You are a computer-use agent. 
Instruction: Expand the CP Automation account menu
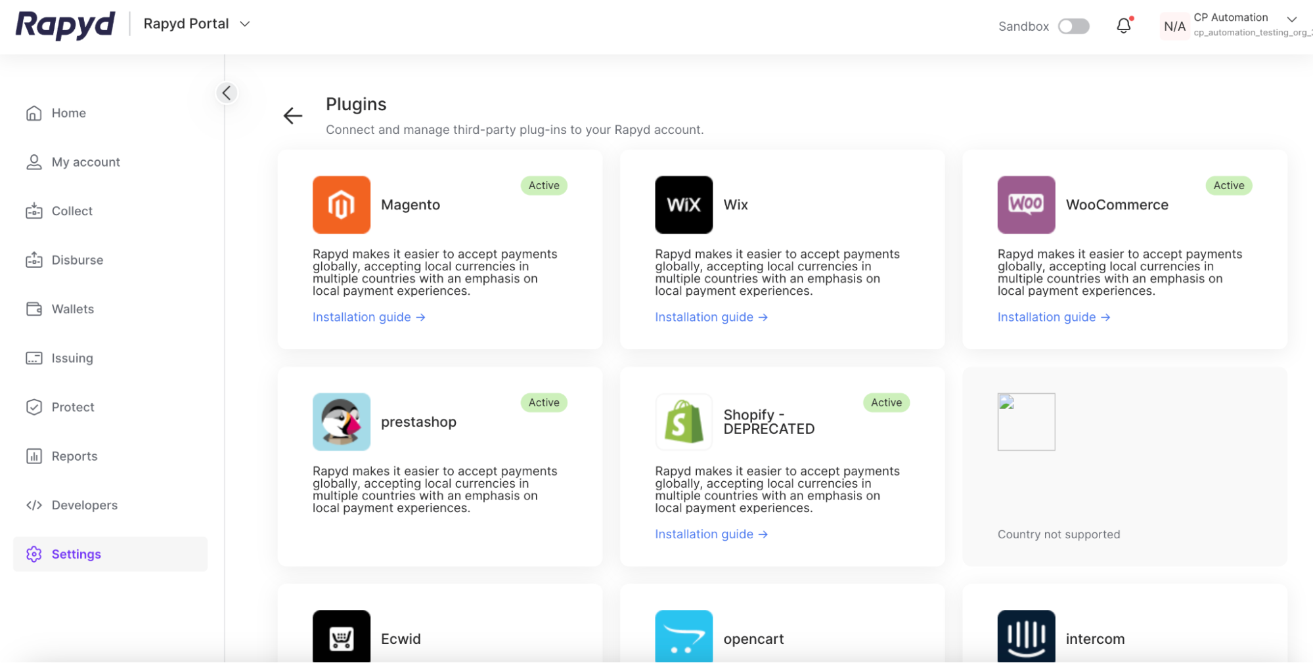[x=1291, y=19]
